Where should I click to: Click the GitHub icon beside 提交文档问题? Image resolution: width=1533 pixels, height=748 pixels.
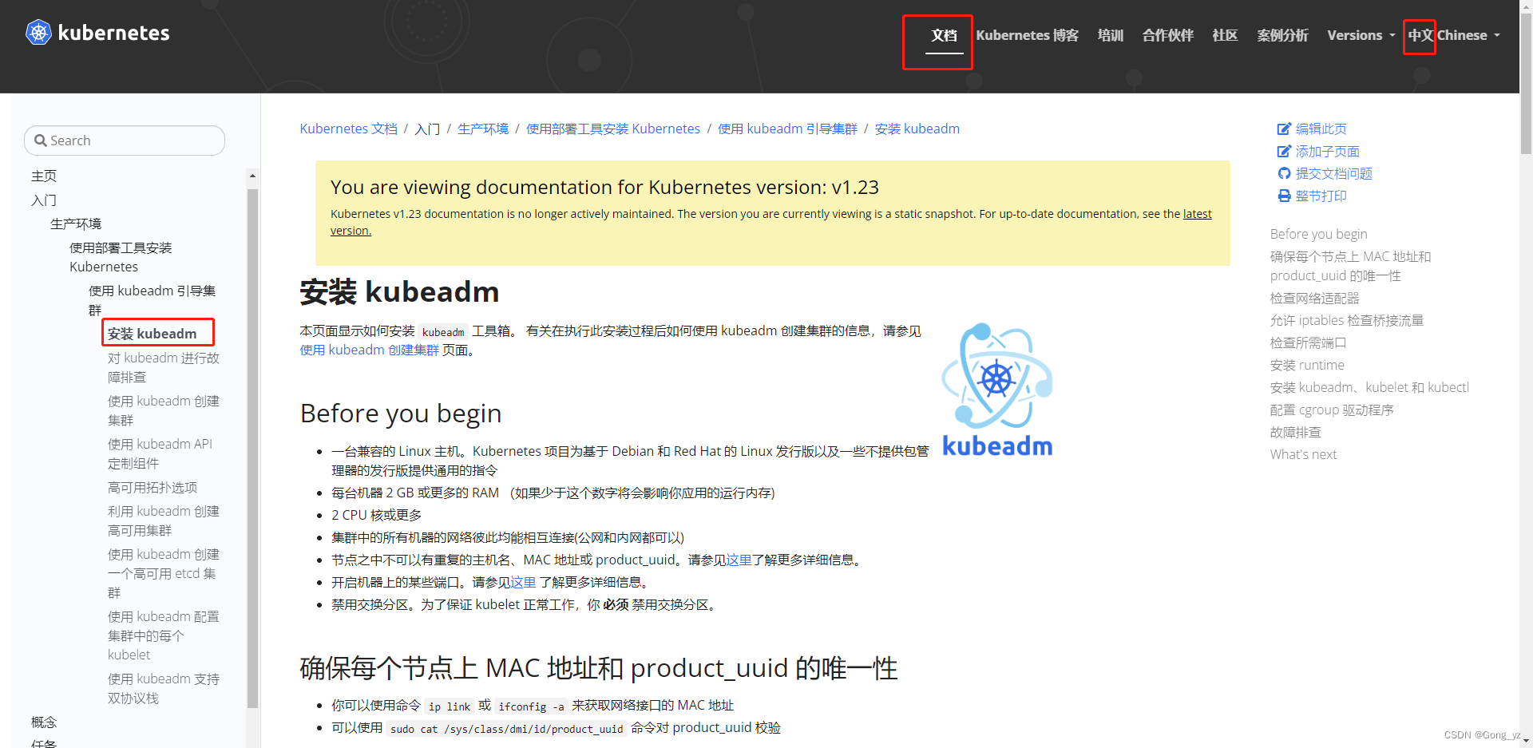[x=1284, y=173]
